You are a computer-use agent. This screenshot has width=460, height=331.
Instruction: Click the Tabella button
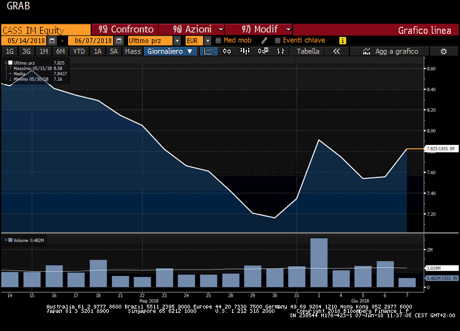coord(308,51)
